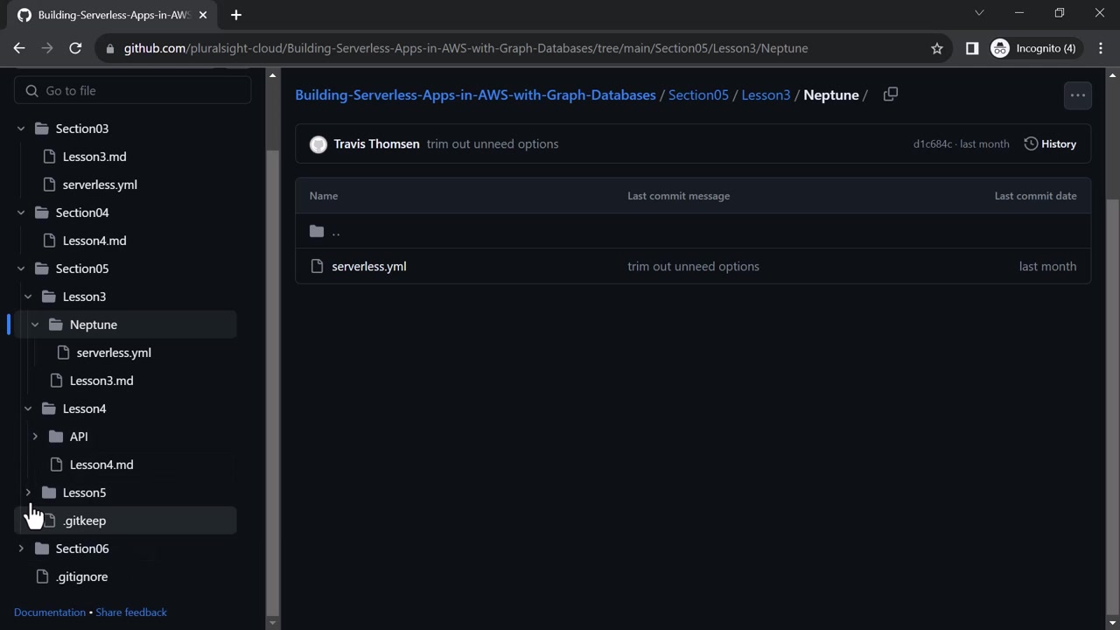This screenshot has width=1120, height=630.
Task: Click the file icon of Lesson3.md under Section03
Action: 49,157
